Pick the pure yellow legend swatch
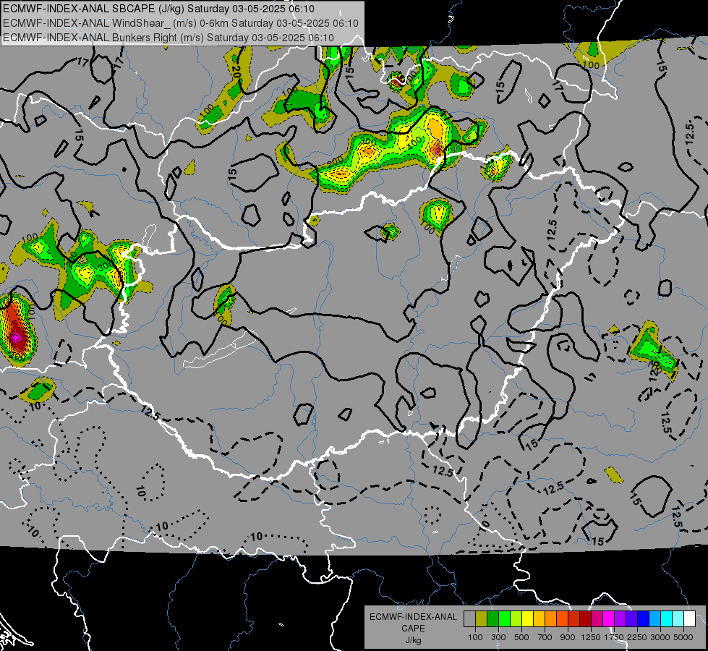 527,618
